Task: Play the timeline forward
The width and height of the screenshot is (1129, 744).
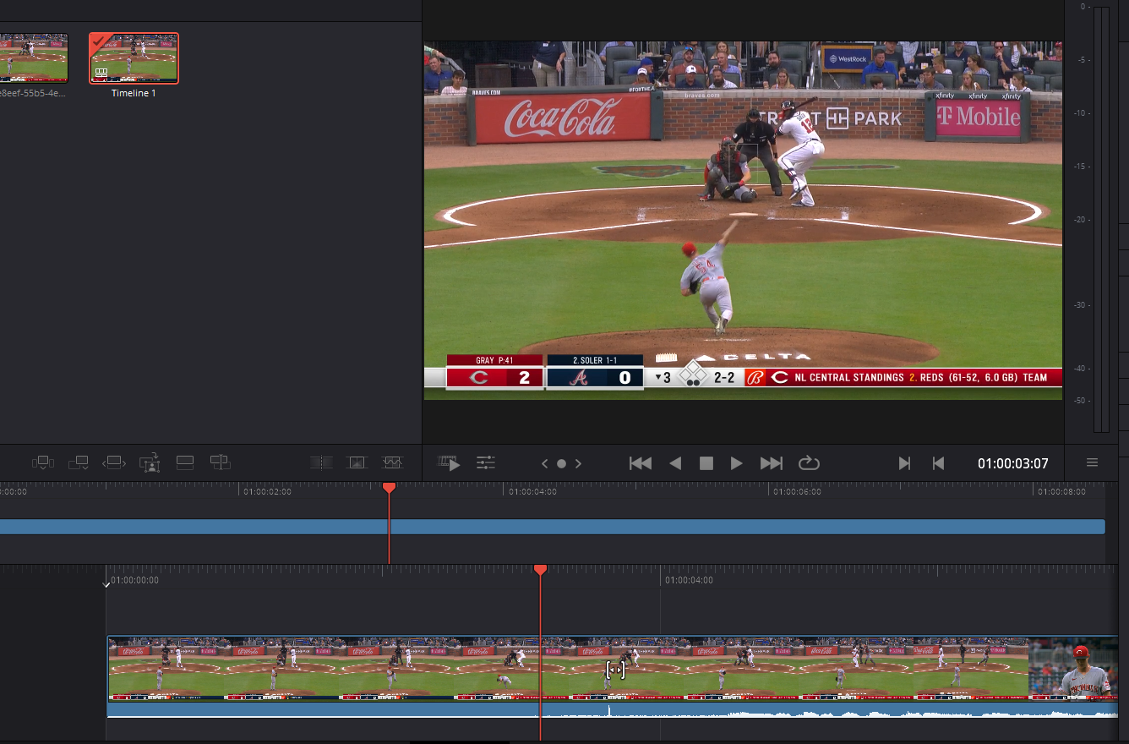Action: [737, 462]
